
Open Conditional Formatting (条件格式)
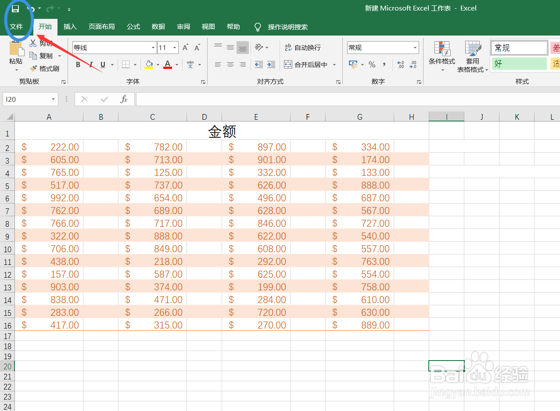pyautogui.click(x=442, y=57)
